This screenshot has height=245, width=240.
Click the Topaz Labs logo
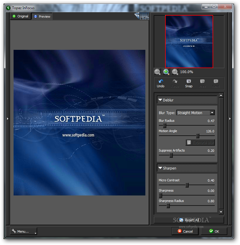142,16
